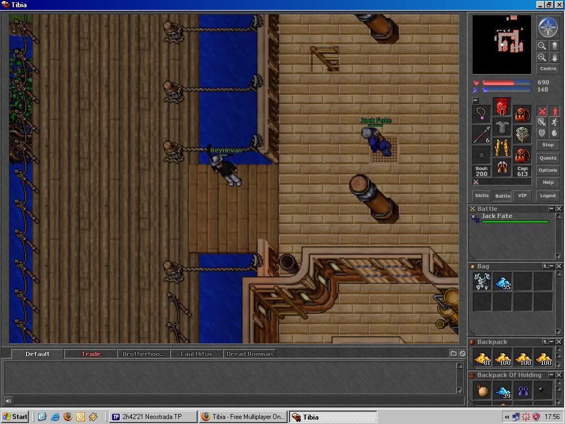Minimize the Backpack Of Holding panel
The image size is (565, 424).
pos(551,375)
